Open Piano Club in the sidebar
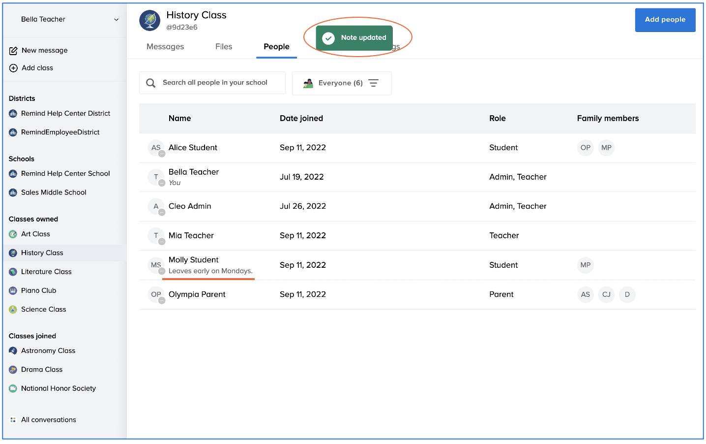Screen dimensions: 706x444 pos(38,290)
